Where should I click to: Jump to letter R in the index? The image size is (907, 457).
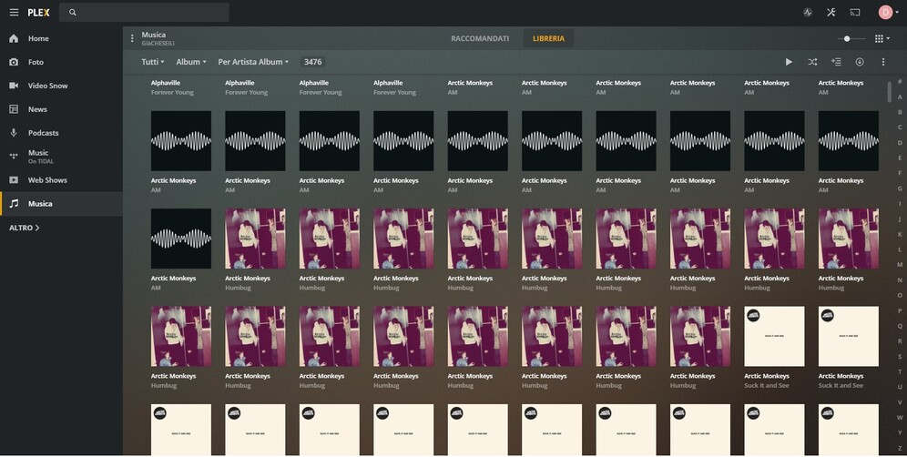(x=900, y=341)
